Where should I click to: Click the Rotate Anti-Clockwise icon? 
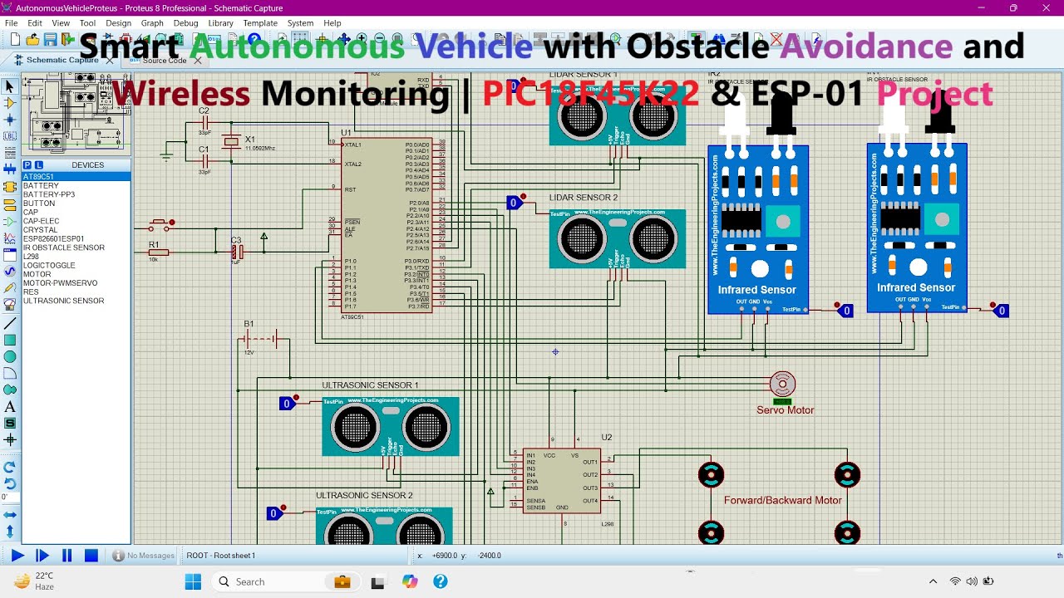pyautogui.click(x=10, y=483)
